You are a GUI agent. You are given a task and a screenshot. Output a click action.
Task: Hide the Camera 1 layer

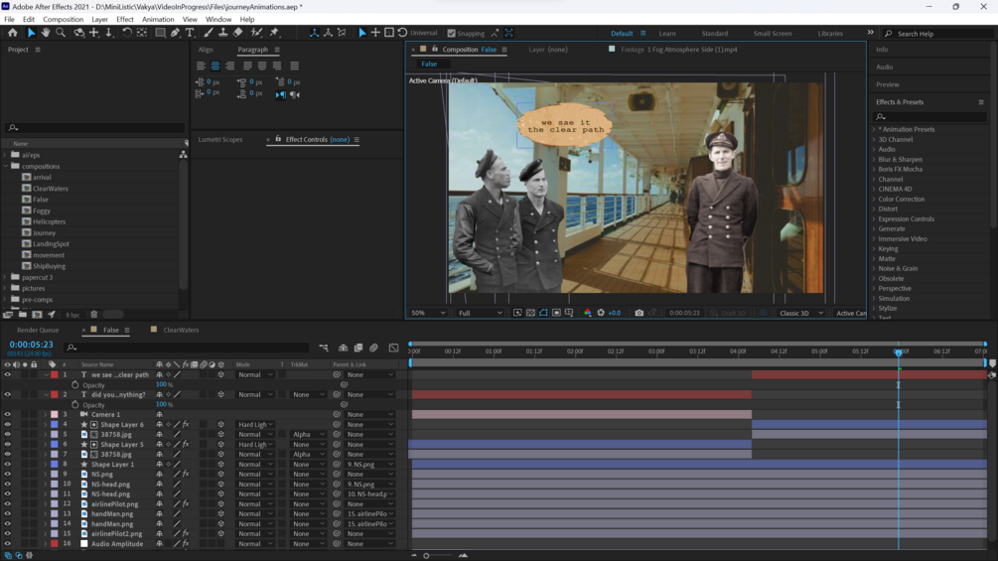click(8, 414)
